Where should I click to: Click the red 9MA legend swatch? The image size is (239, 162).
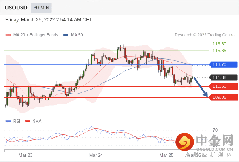(x=28, y=122)
